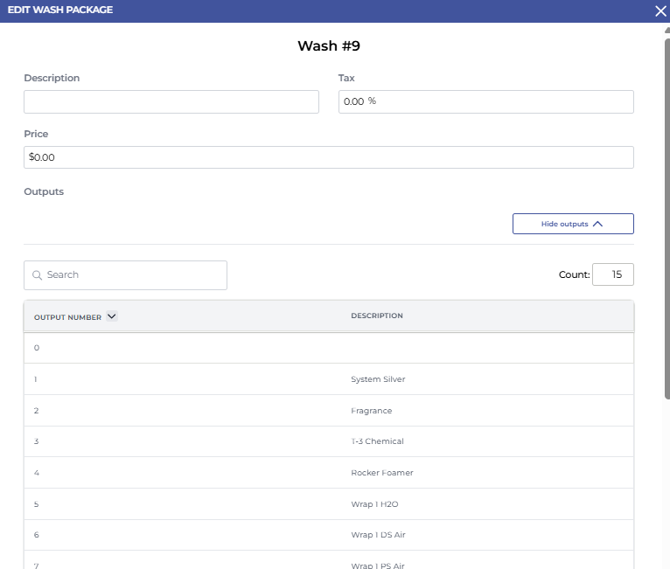Image resolution: width=670 pixels, height=569 pixels.
Task: Click the vertical scrollbar on the right
Action: tap(667, 219)
